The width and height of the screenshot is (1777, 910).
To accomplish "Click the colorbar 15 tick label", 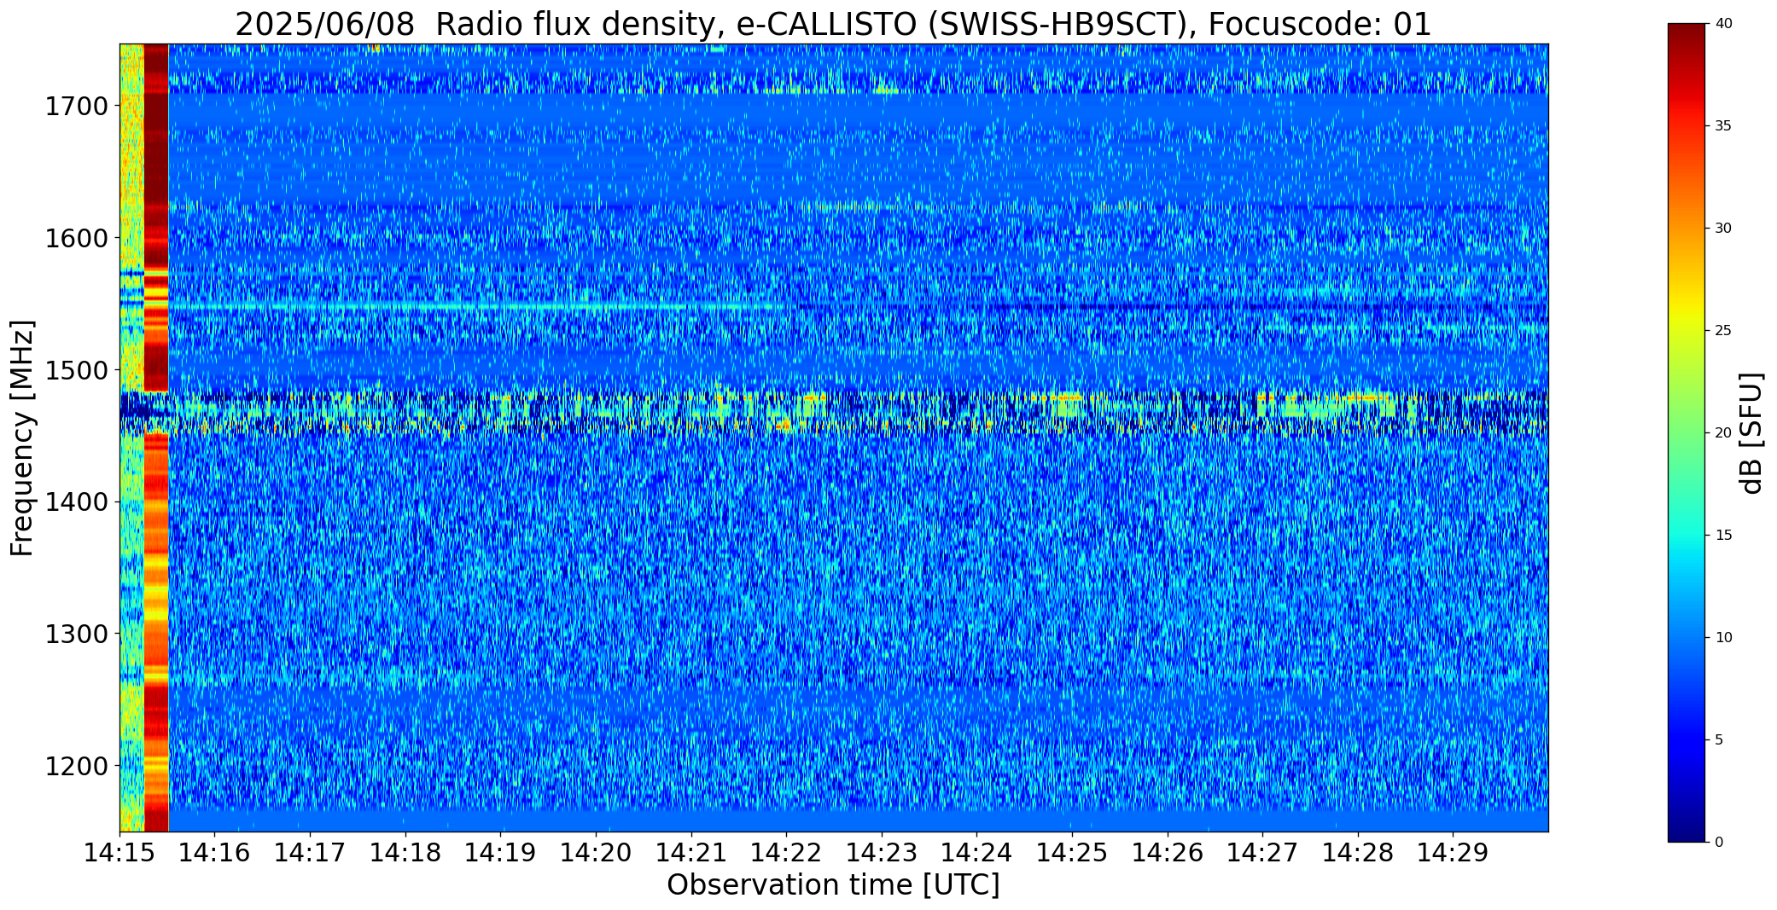I will click(x=1723, y=536).
